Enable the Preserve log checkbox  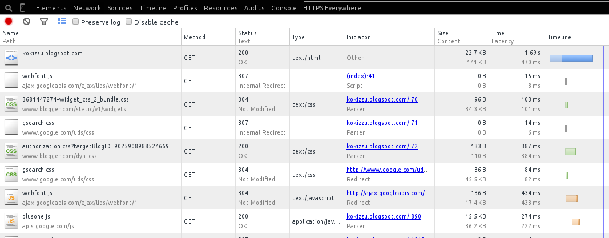pos(76,22)
